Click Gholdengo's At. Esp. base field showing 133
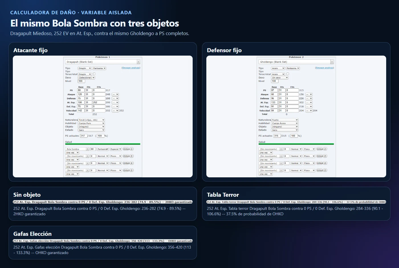 pyautogui.click(x=274, y=102)
